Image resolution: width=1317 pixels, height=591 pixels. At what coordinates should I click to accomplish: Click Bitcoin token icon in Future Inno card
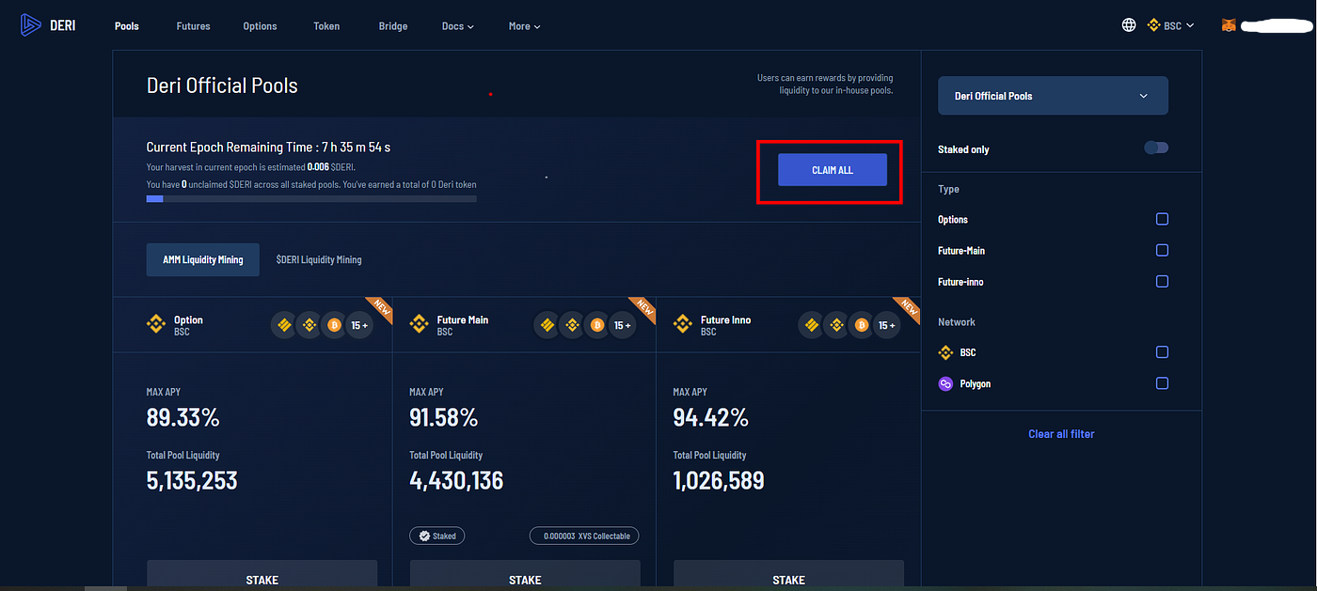[860, 325]
